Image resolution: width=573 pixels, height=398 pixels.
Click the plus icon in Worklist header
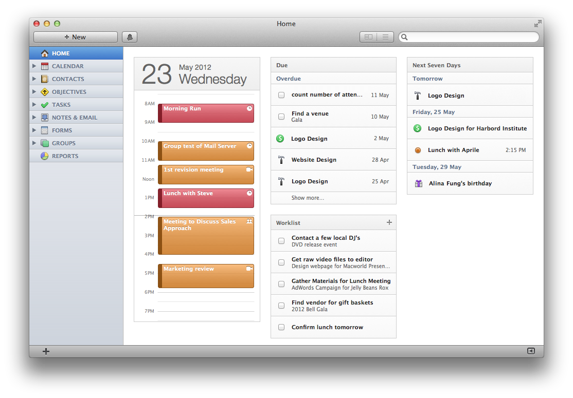coord(389,222)
